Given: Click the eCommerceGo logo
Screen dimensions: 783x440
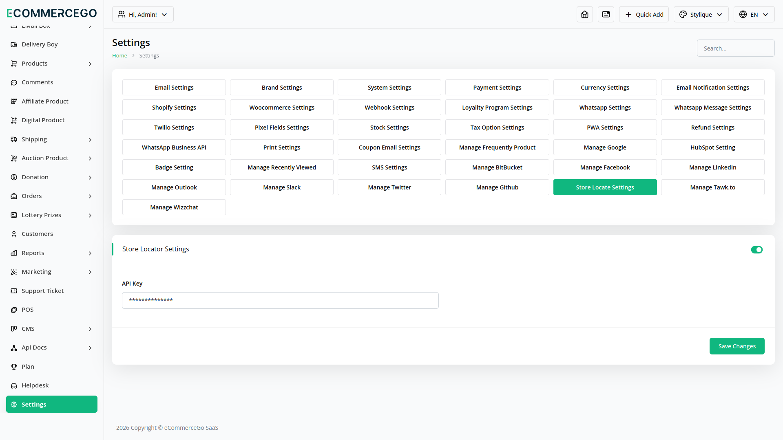Looking at the screenshot, I should [52, 13].
